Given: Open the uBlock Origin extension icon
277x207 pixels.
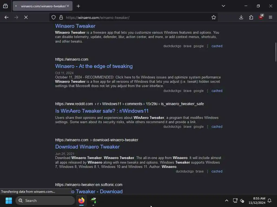Looking at the screenshot, I should (261, 17).
